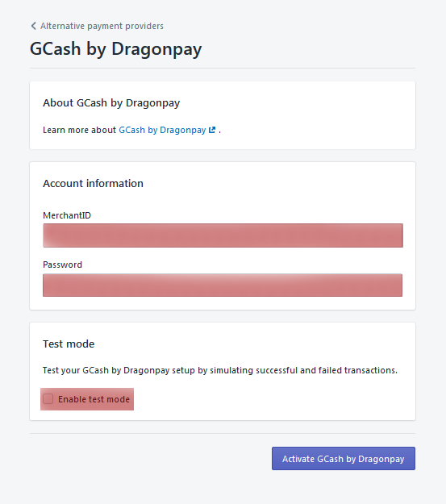Focus the MerchantID input field
Viewport: 446px width, 504px height.
click(223, 235)
